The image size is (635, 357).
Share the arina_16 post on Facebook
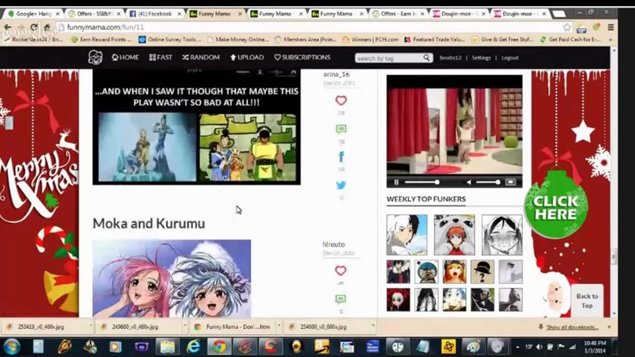(341, 157)
